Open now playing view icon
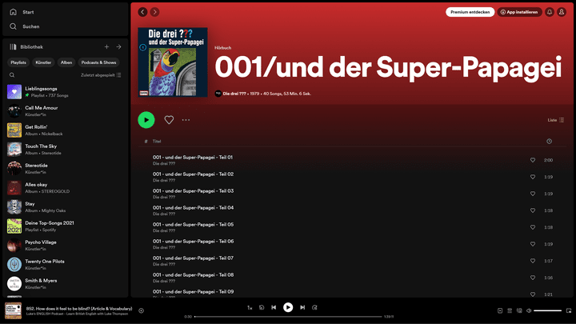The height and width of the screenshot is (324, 576). (500, 310)
